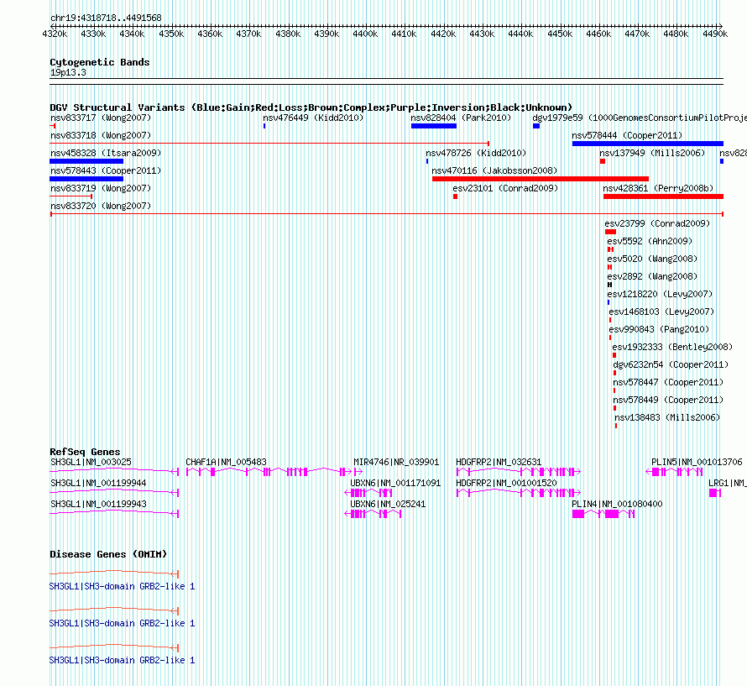Select the esv990843 (Pang2010) label
747x686 pixels.
tap(659, 329)
